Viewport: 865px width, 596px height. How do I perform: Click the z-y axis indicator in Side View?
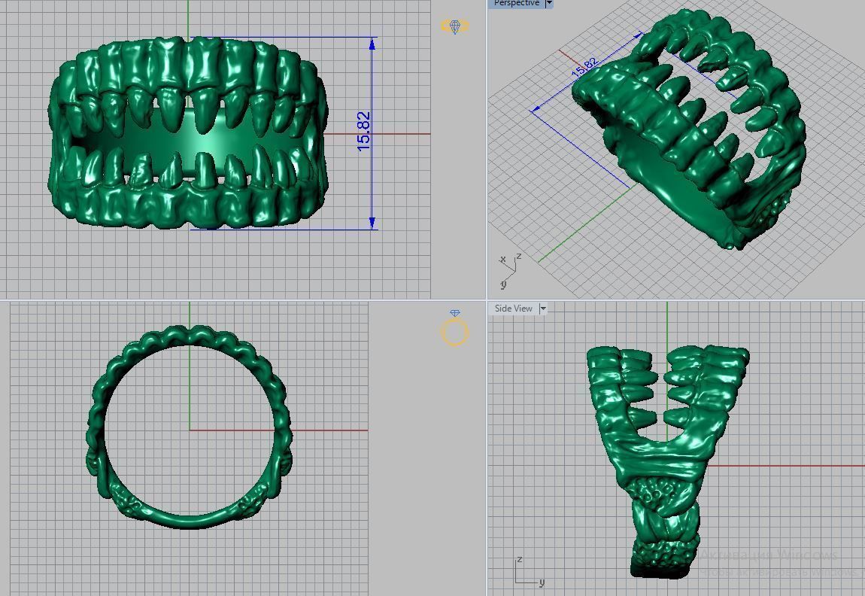click(529, 572)
